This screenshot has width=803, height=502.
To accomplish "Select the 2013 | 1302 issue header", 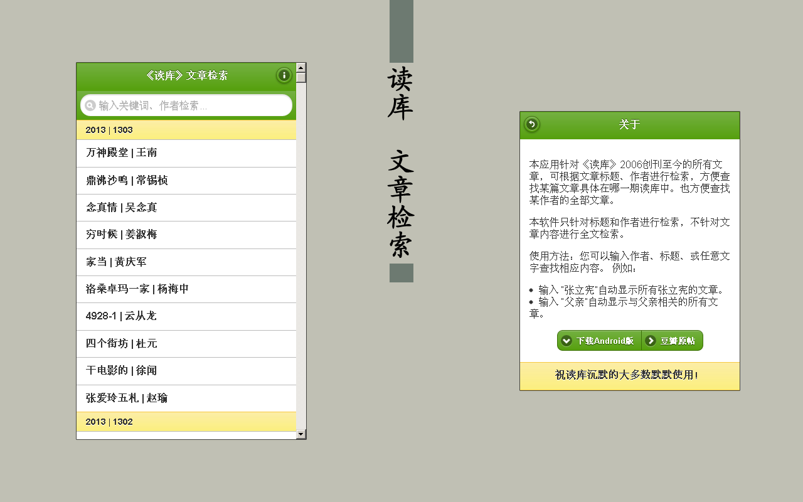I will (186, 422).
